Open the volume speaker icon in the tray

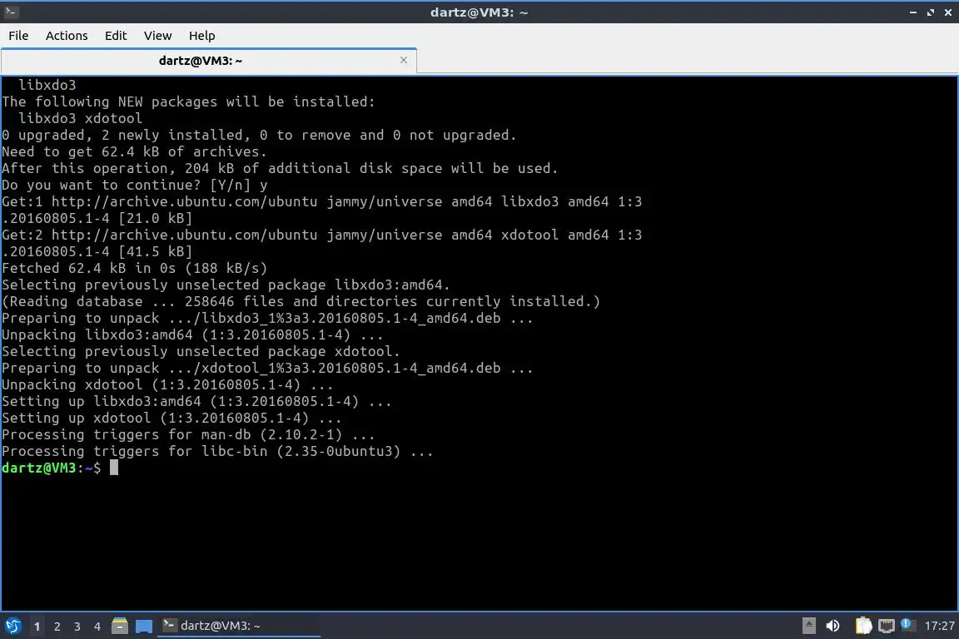click(x=832, y=626)
